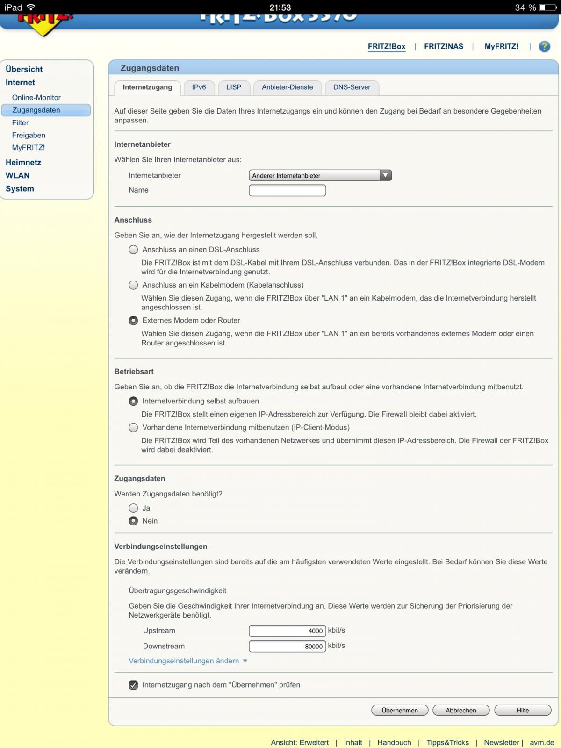
Task: Tap the Wi-Fi icon in iPad status bar
Action: [31, 7]
